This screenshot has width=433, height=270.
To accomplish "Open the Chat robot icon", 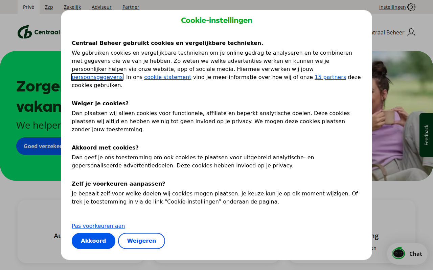I will (398, 253).
